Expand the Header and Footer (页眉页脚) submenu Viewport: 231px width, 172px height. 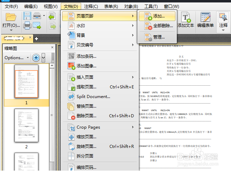click(x=100, y=16)
